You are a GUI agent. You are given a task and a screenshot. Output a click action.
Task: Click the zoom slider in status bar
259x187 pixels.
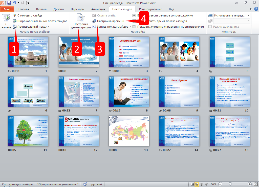pyautogui.click(x=230, y=184)
